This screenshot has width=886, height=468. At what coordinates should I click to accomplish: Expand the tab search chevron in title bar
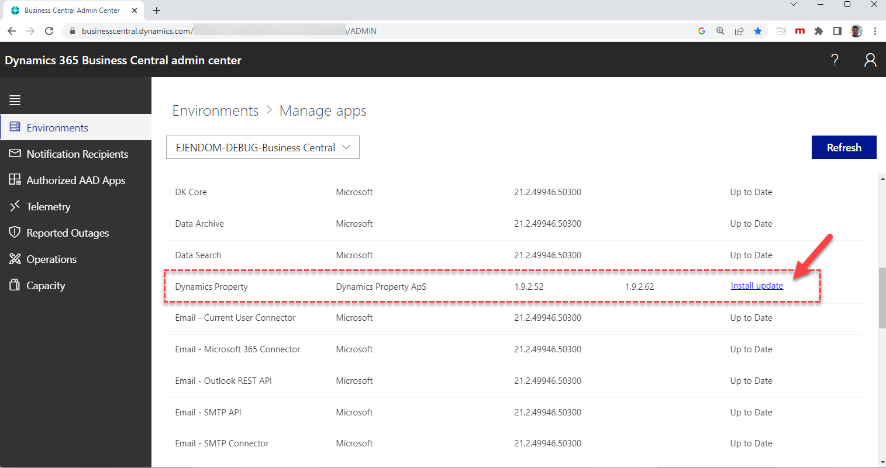(794, 5)
